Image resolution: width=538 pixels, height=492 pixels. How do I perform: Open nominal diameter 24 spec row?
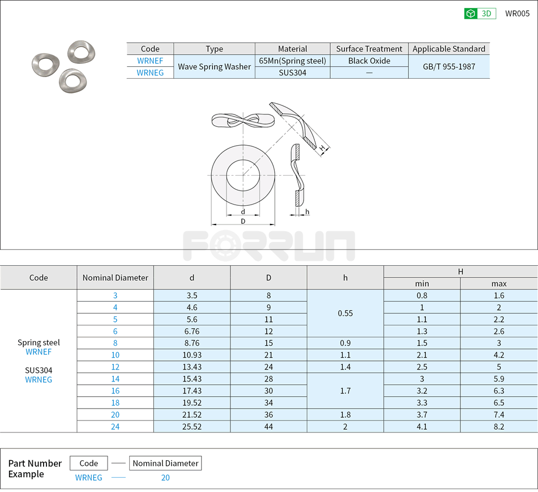coord(115,426)
